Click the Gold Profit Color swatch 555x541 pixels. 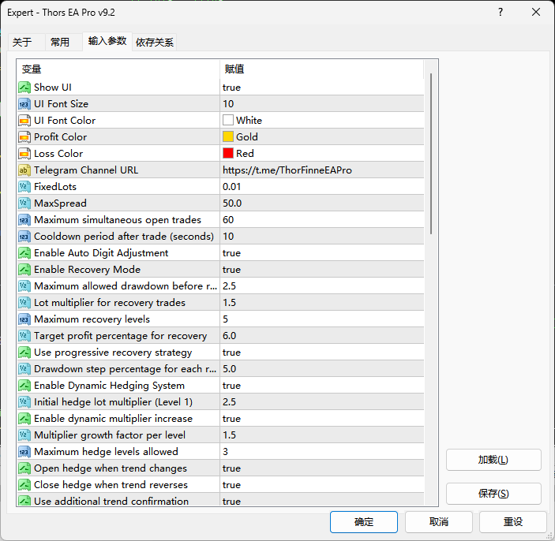pos(228,137)
